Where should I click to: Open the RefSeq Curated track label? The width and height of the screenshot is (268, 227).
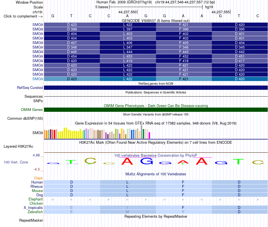point(30,88)
